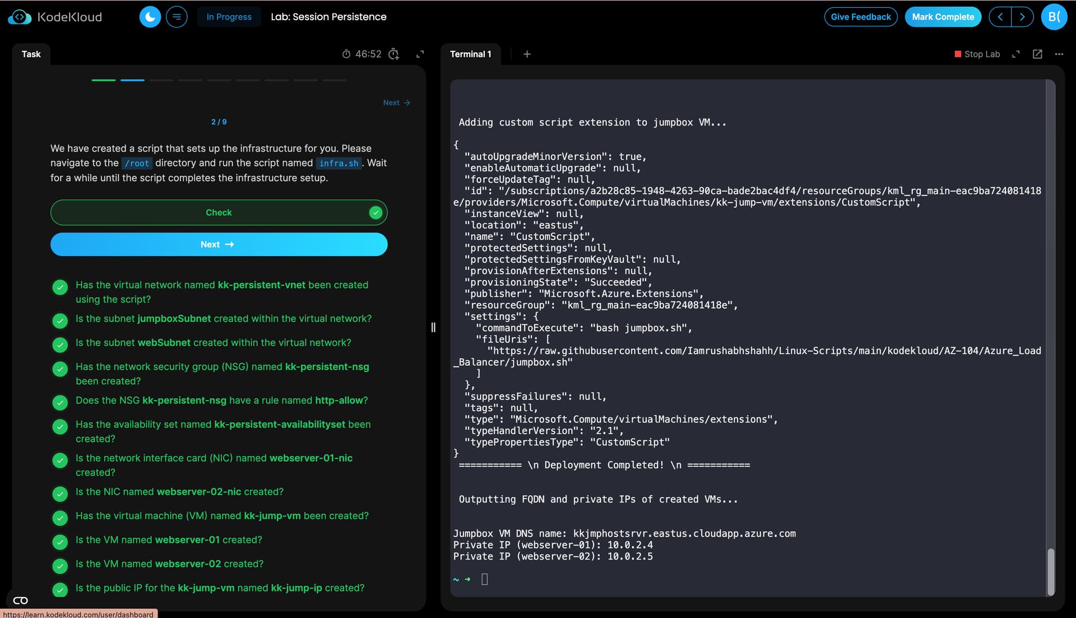Toggle dark mode moon icon
Image resolution: width=1076 pixels, height=618 pixels.
tap(150, 17)
